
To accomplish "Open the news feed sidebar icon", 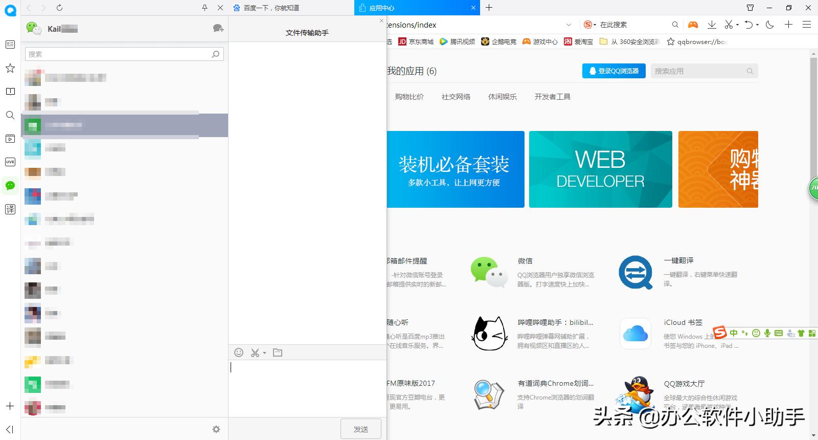I will click(x=10, y=45).
